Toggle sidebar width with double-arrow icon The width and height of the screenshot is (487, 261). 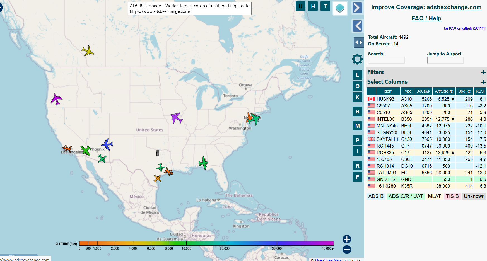(359, 42)
